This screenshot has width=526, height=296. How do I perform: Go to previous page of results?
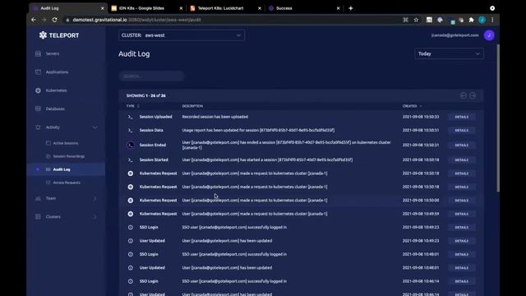(x=464, y=95)
